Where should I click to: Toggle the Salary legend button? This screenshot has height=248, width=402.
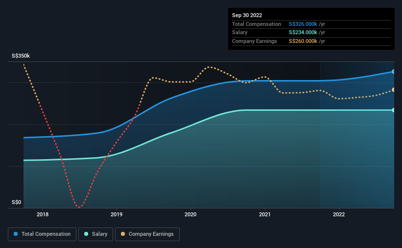tap(95, 234)
